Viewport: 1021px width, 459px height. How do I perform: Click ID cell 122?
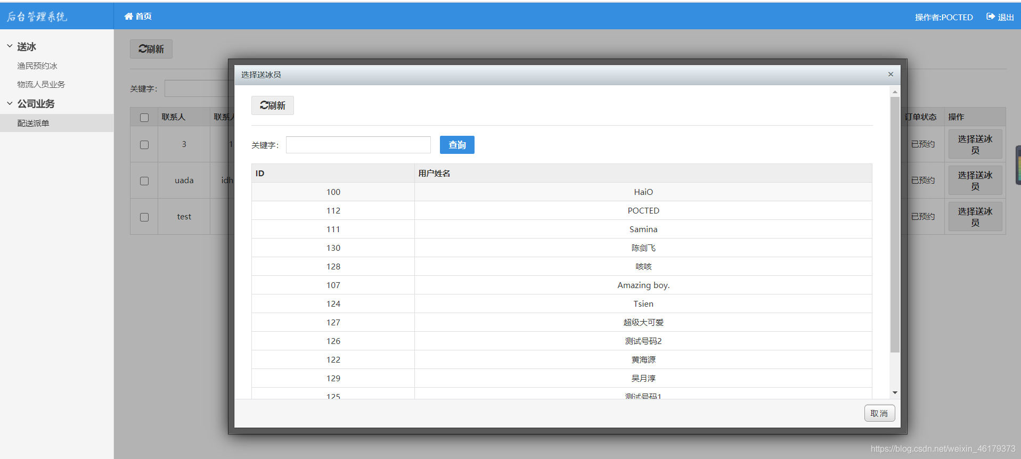coord(333,359)
